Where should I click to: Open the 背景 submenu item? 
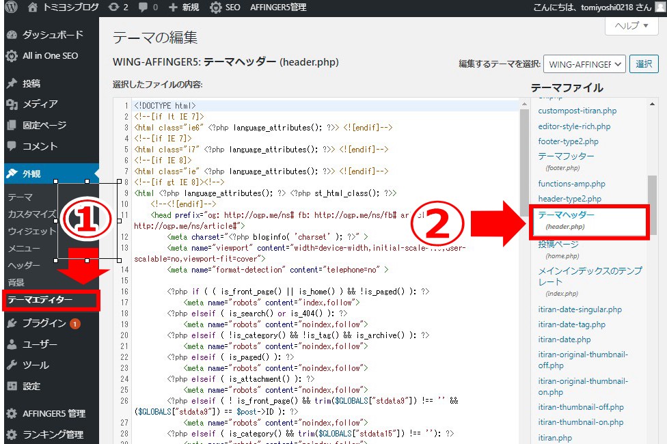16,282
